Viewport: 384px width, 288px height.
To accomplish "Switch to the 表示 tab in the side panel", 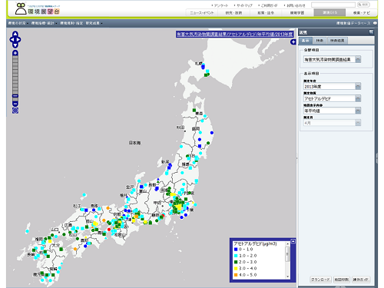I will point(305,41).
